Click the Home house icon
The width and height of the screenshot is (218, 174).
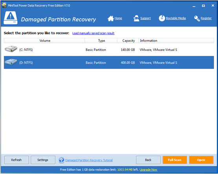coord(111,18)
